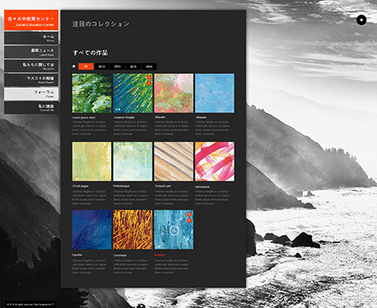This screenshot has height=308, width=377.
Task: Click the 'Pellentesque' title
Action: pyautogui.click(x=121, y=186)
